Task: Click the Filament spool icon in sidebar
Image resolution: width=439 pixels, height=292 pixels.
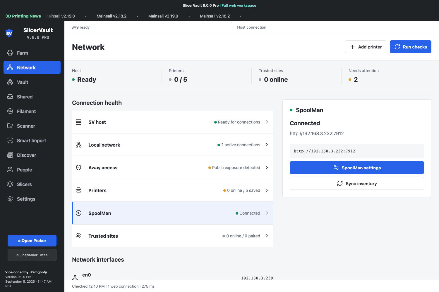Action: (10, 111)
